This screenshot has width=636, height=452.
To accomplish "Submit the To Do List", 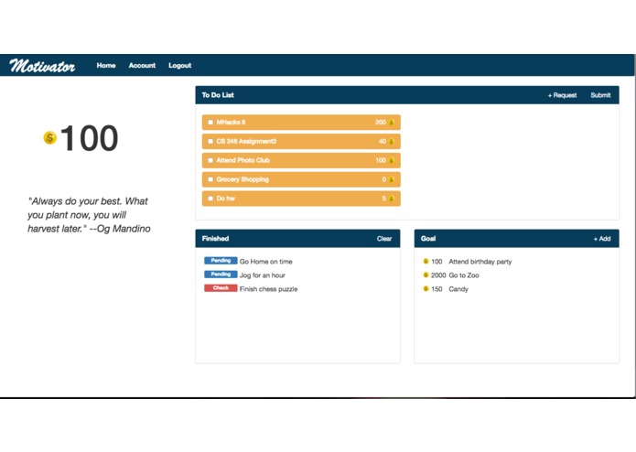I will point(600,95).
